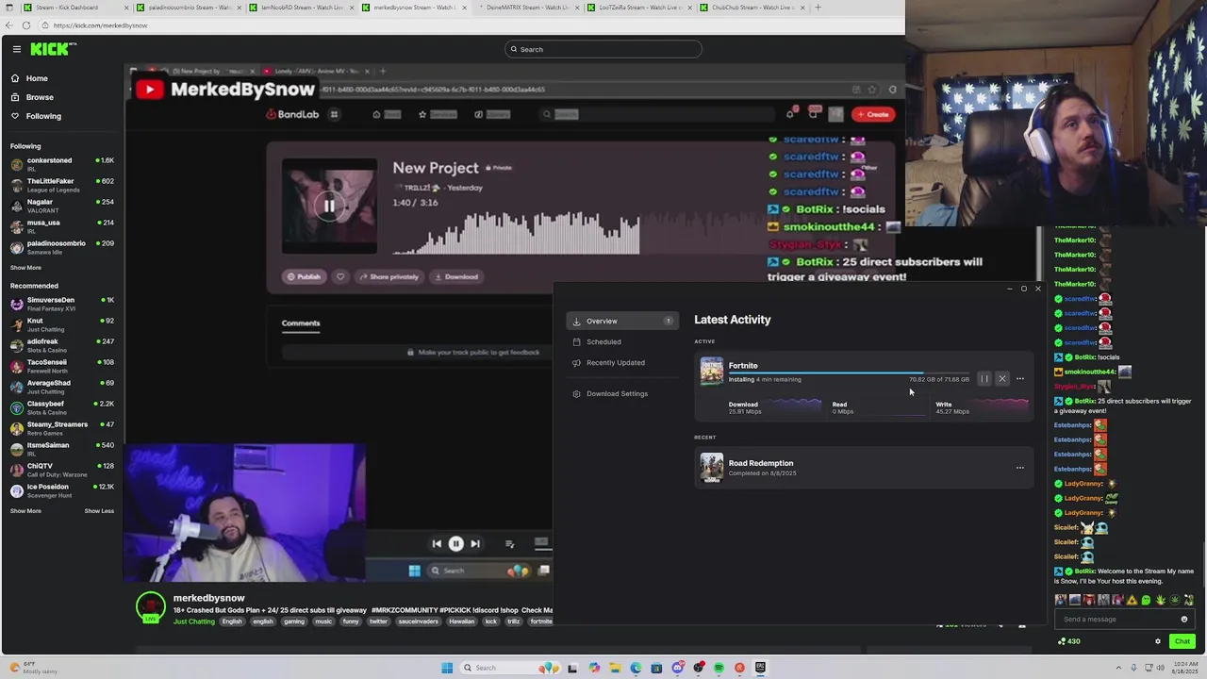Click Fortnite install progress bar

849,373
